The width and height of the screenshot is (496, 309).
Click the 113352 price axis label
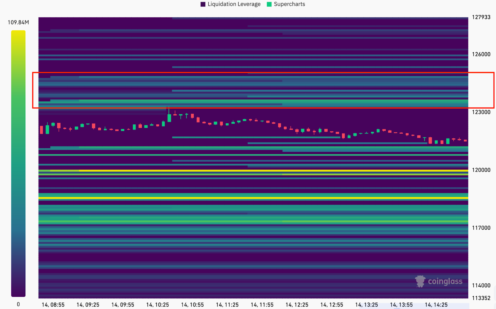481,298
